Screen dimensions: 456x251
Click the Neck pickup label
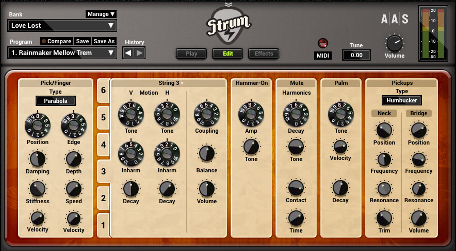coord(384,113)
